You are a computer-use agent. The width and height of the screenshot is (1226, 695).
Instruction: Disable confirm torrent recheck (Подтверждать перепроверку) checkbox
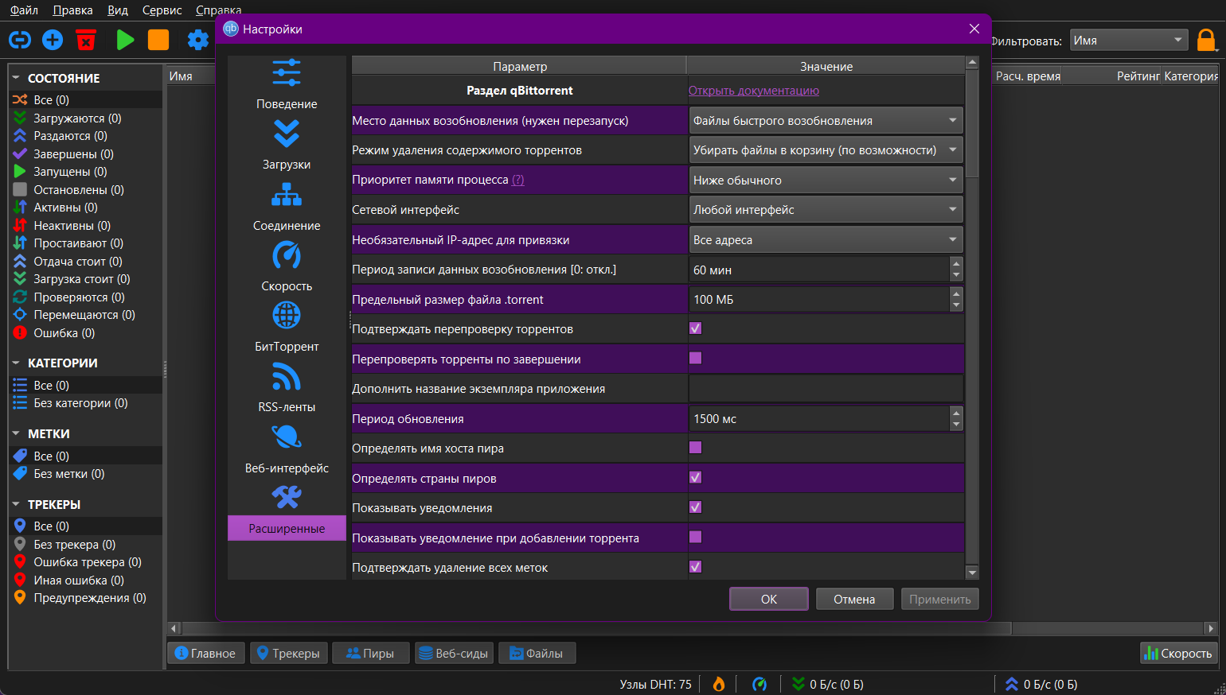click(695, 328)
